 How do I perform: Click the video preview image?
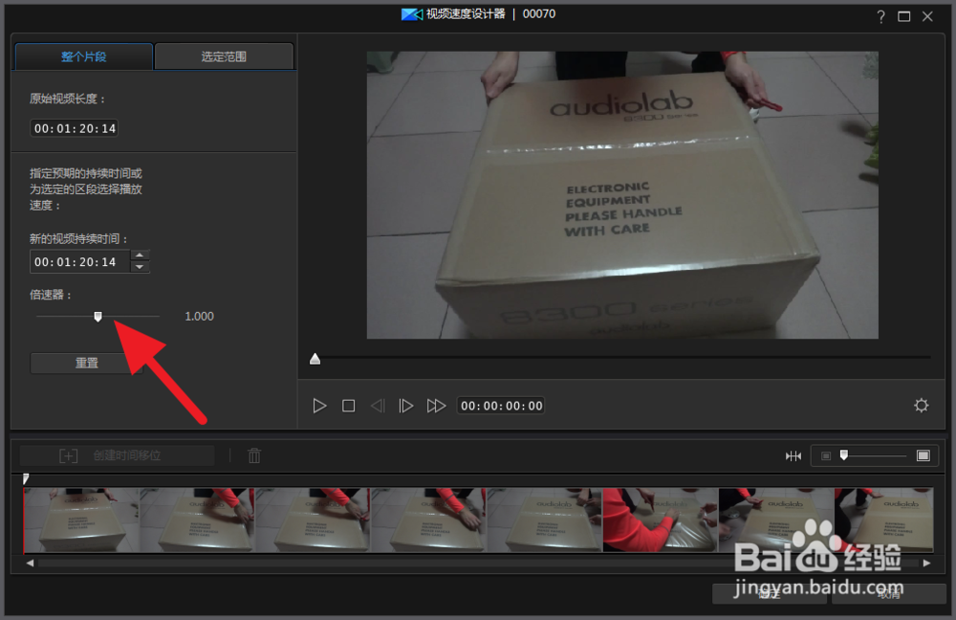[x=622, y=194]
